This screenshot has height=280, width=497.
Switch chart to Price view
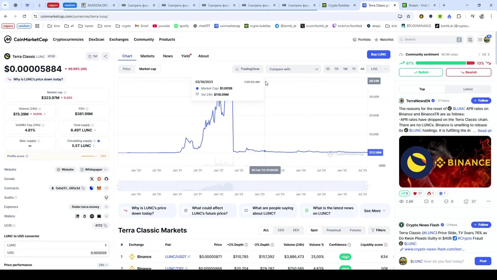[x=127, y=69]
